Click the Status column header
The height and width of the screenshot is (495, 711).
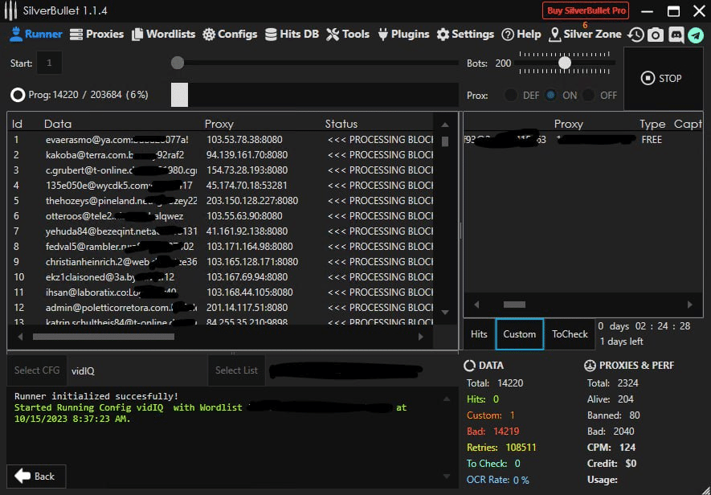pyautogui.click(x=341, y=124)
